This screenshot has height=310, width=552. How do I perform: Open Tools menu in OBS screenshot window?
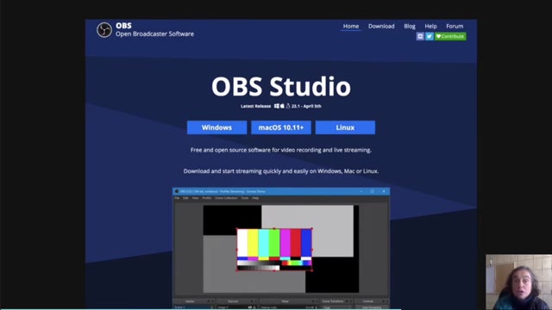click(245, 198)
